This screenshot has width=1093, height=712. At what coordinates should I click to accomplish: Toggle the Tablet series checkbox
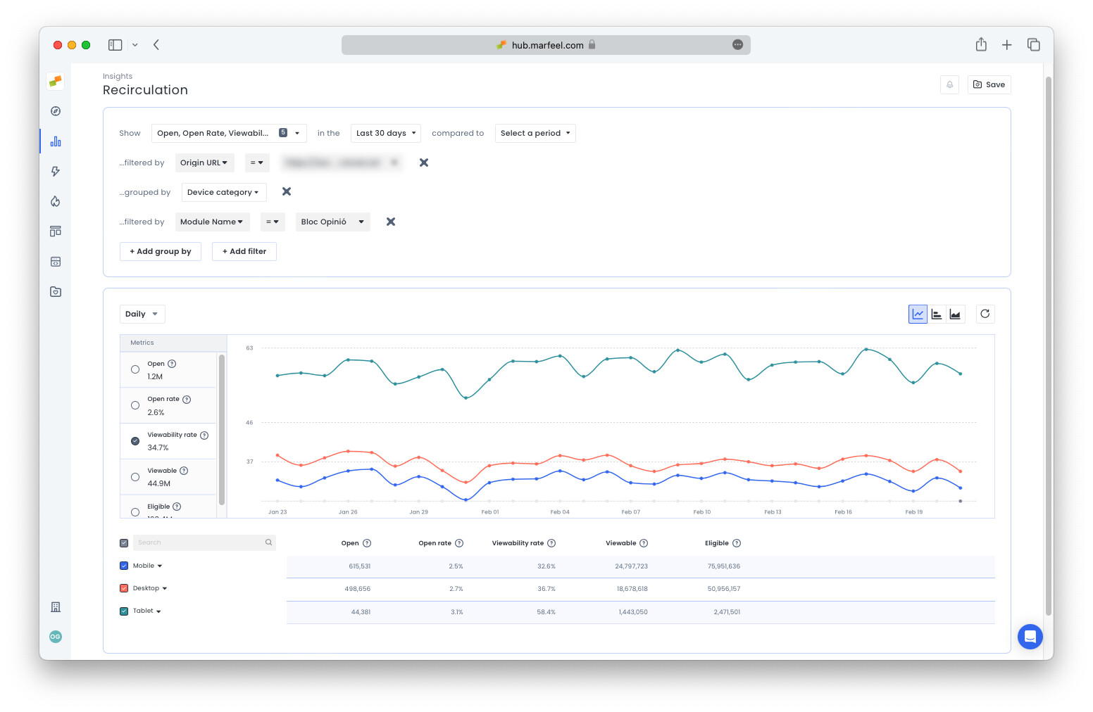(124, 611)
